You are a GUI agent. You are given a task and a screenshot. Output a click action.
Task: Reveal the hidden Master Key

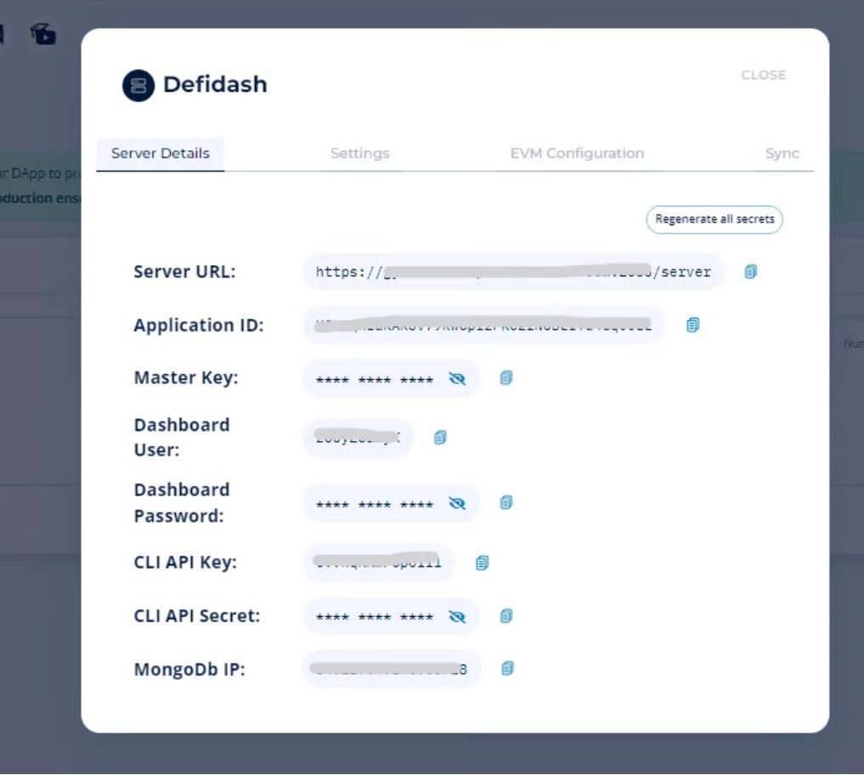pyautogui.click(x=457, y=379)
